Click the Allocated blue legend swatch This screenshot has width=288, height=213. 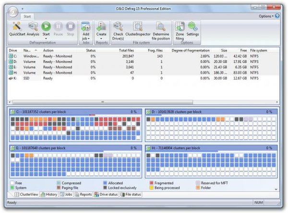coord(105,183)
